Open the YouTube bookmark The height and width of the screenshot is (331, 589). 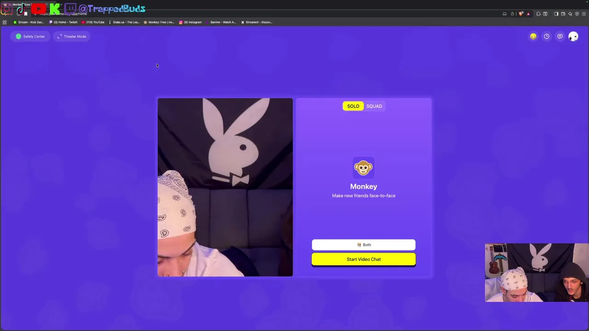[93, 22]
